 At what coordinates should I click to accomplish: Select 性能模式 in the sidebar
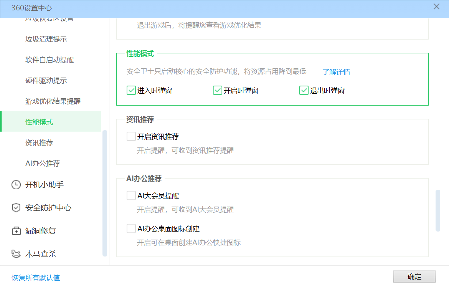pos(51,121)
